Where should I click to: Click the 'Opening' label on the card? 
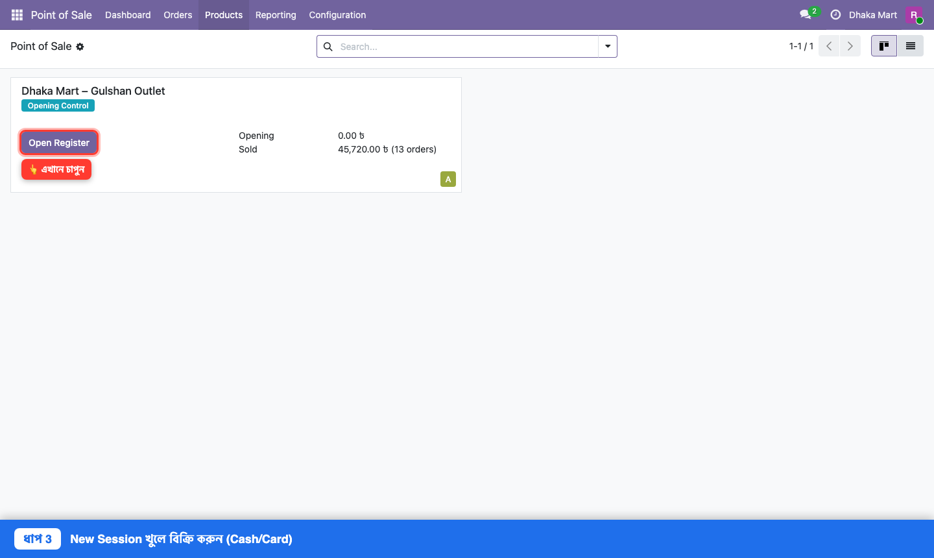(256, 136)
